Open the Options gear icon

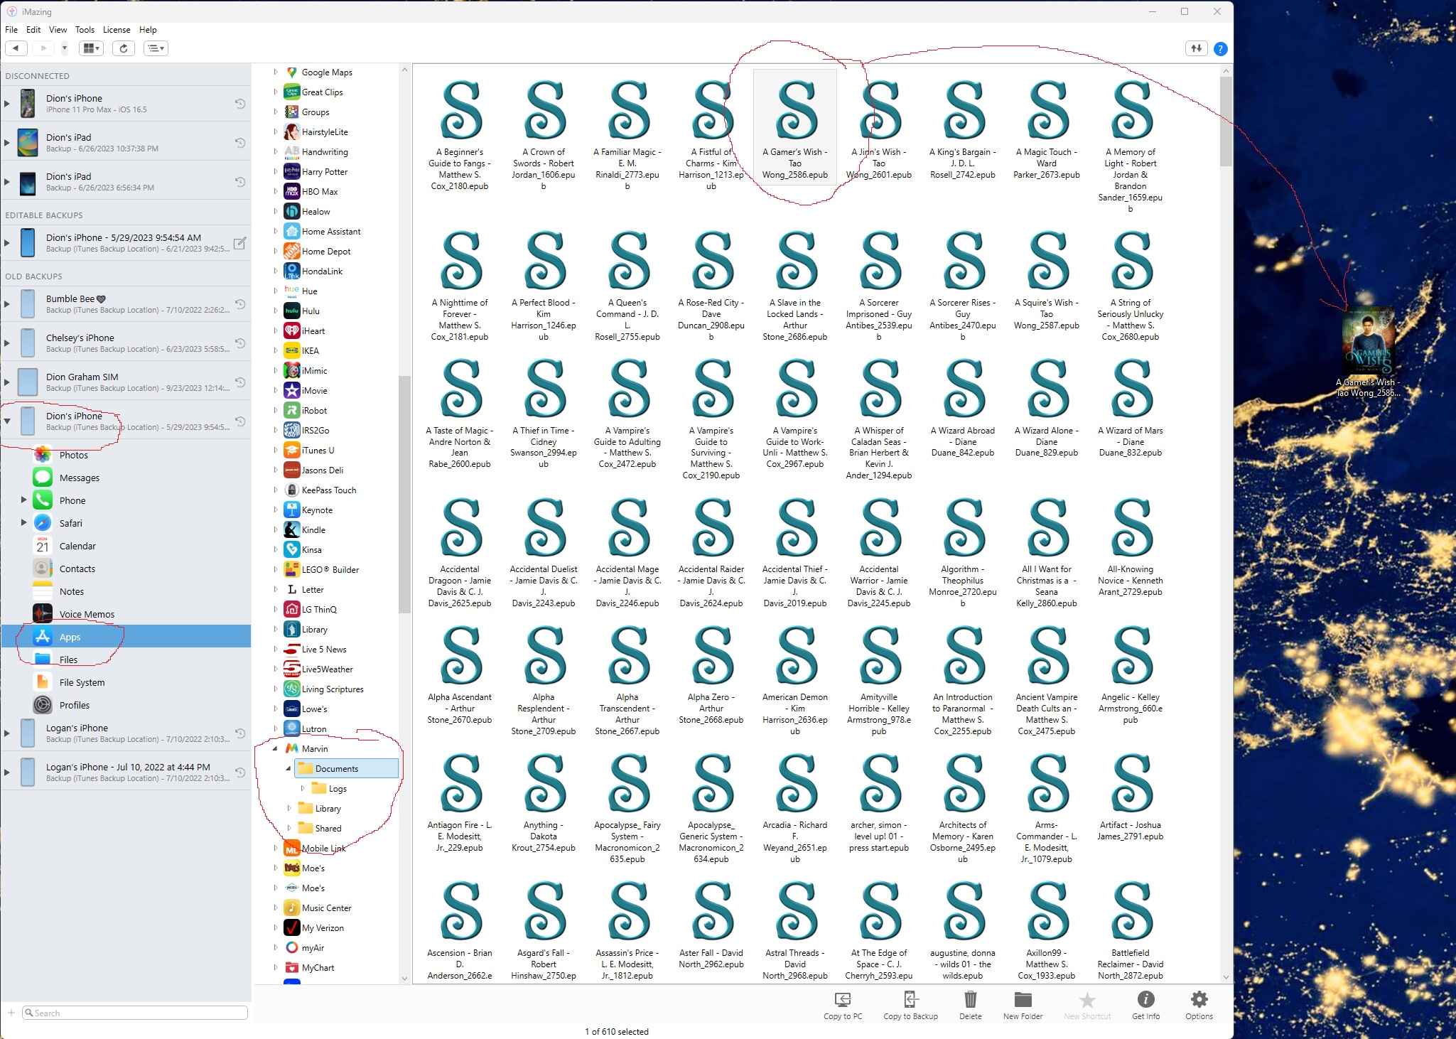tap(1199, 1000)
